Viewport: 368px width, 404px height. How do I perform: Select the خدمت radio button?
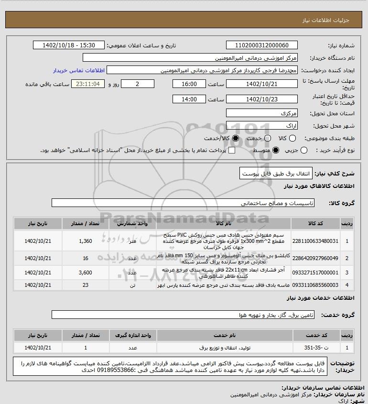coord(268,138)
